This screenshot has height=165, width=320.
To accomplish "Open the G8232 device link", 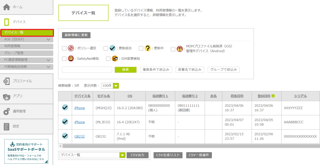I will tap(79, 137).
